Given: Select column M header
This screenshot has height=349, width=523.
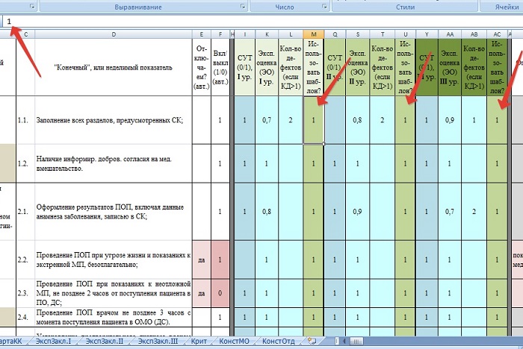Looking at the screenshot, I should pyautogui.click(x=313, y=34).
